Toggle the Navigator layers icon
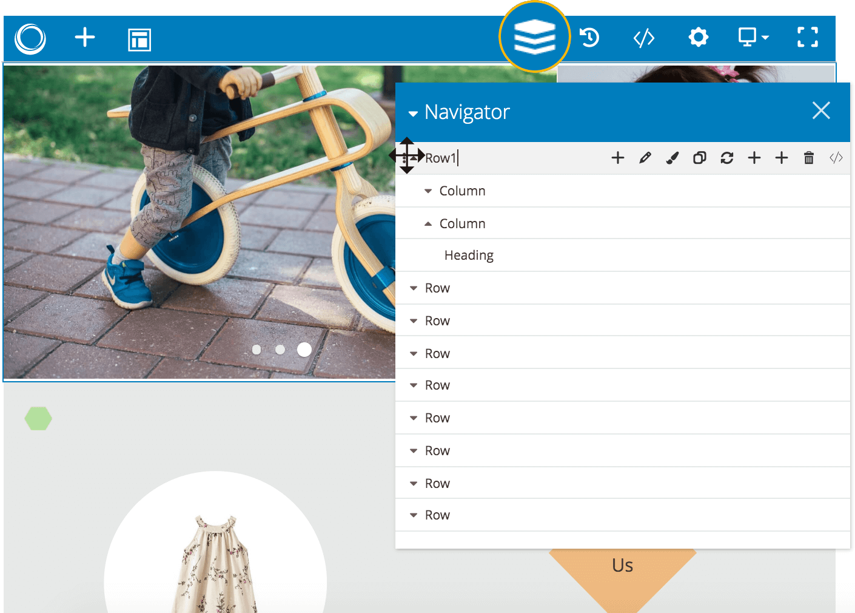The height and width of the screenshot is (613, 855). coord(535,37)
